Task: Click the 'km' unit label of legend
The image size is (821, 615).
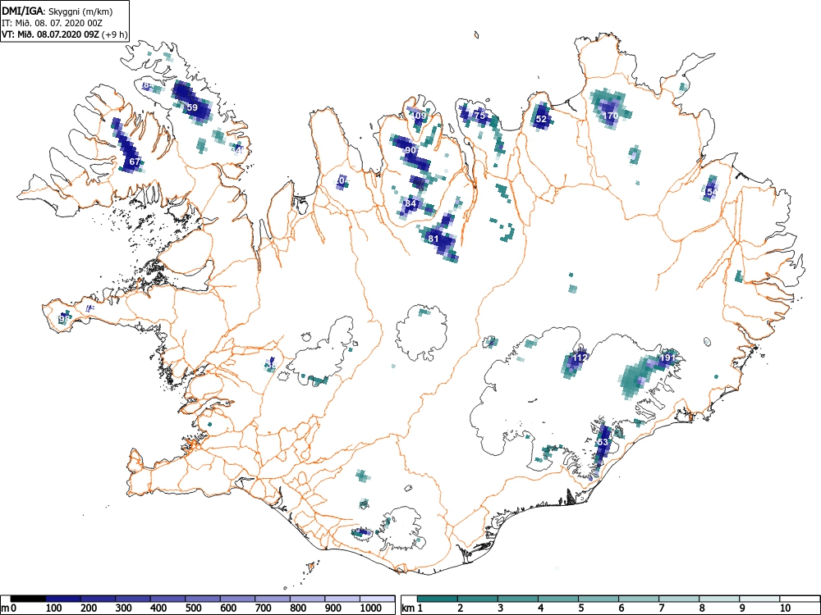Action: coord(408,608)
